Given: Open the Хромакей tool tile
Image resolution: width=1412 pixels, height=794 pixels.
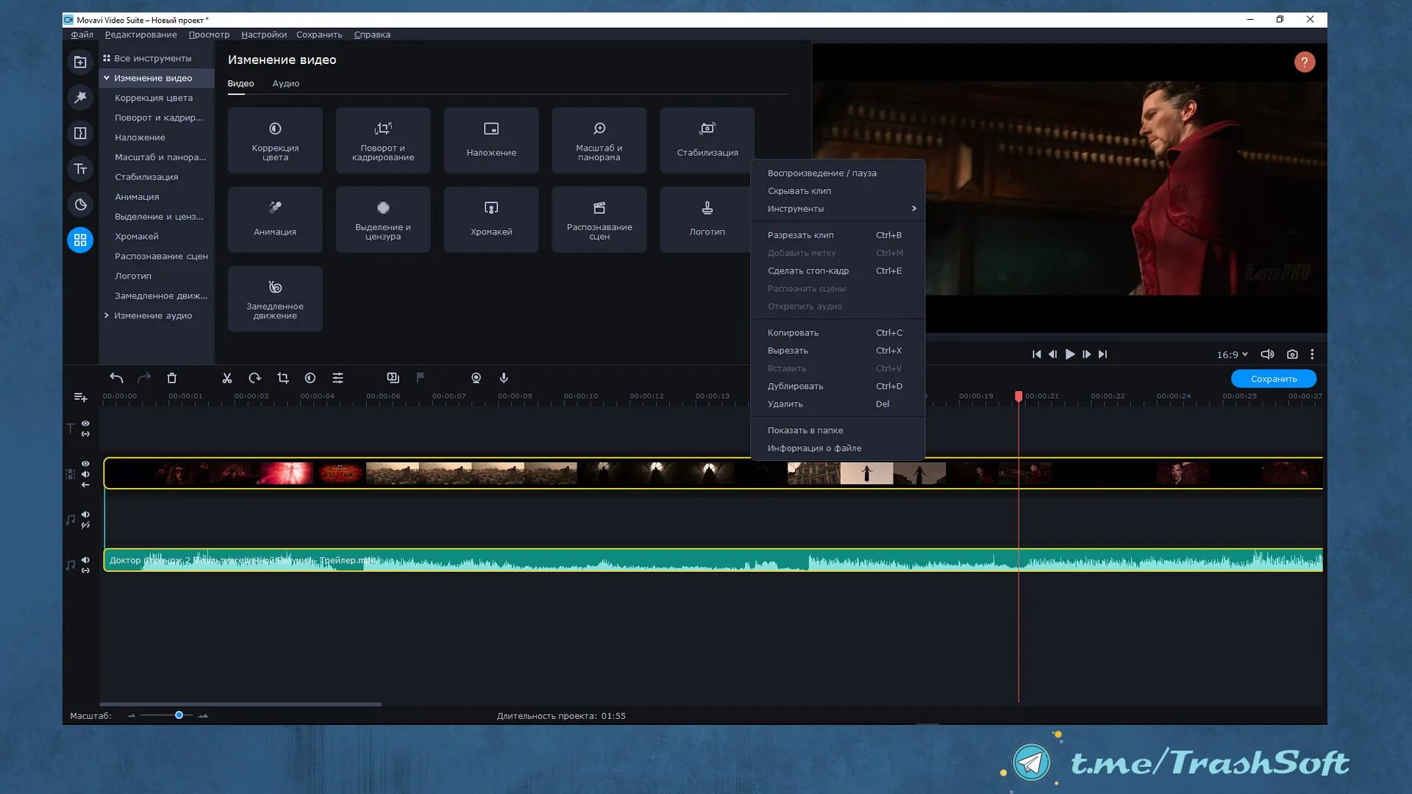Looking at the screenshot, I should pos(491,220).
